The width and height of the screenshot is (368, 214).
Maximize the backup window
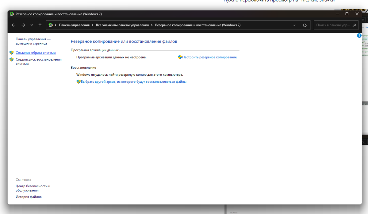pos(347,14)
